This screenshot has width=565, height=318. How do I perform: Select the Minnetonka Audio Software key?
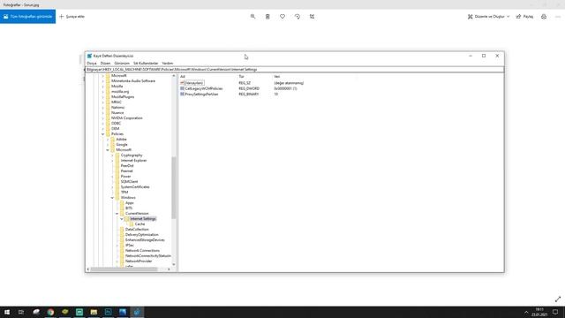133,80
